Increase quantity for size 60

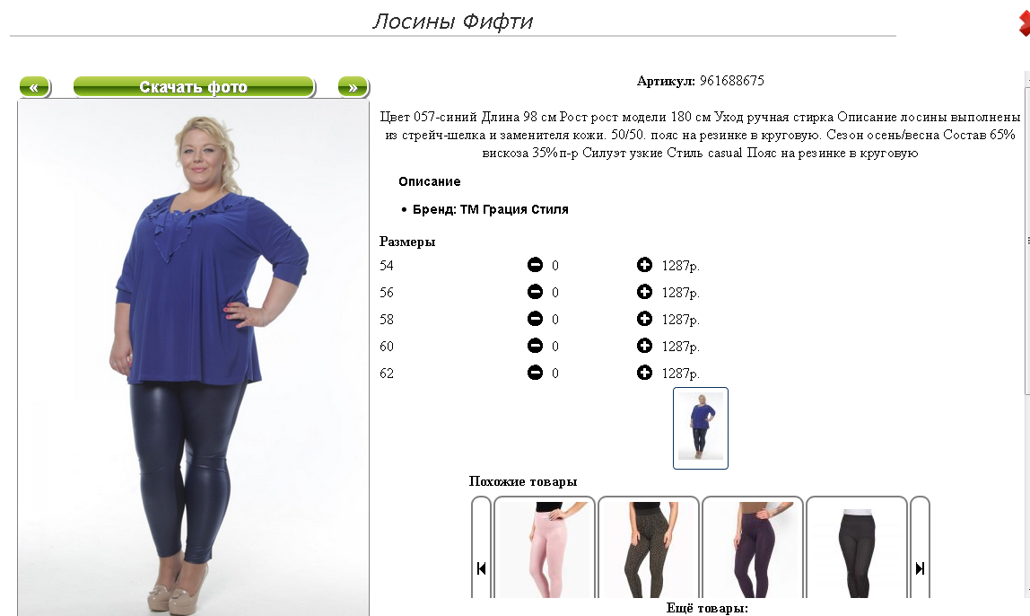point(644,346)
